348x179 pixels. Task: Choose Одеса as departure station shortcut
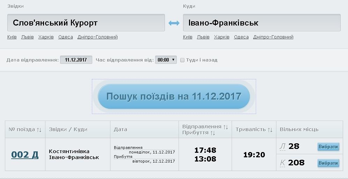[x=65, y=37]
